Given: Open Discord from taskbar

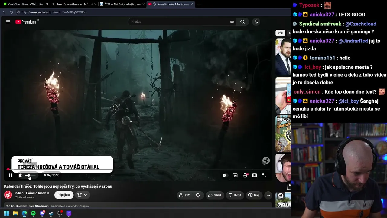Looking at the screenshot, I should (x=42, y=213).
